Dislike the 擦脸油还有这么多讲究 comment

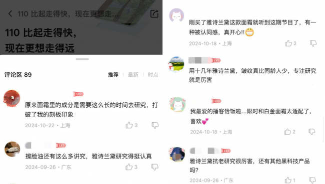(155, 167)
